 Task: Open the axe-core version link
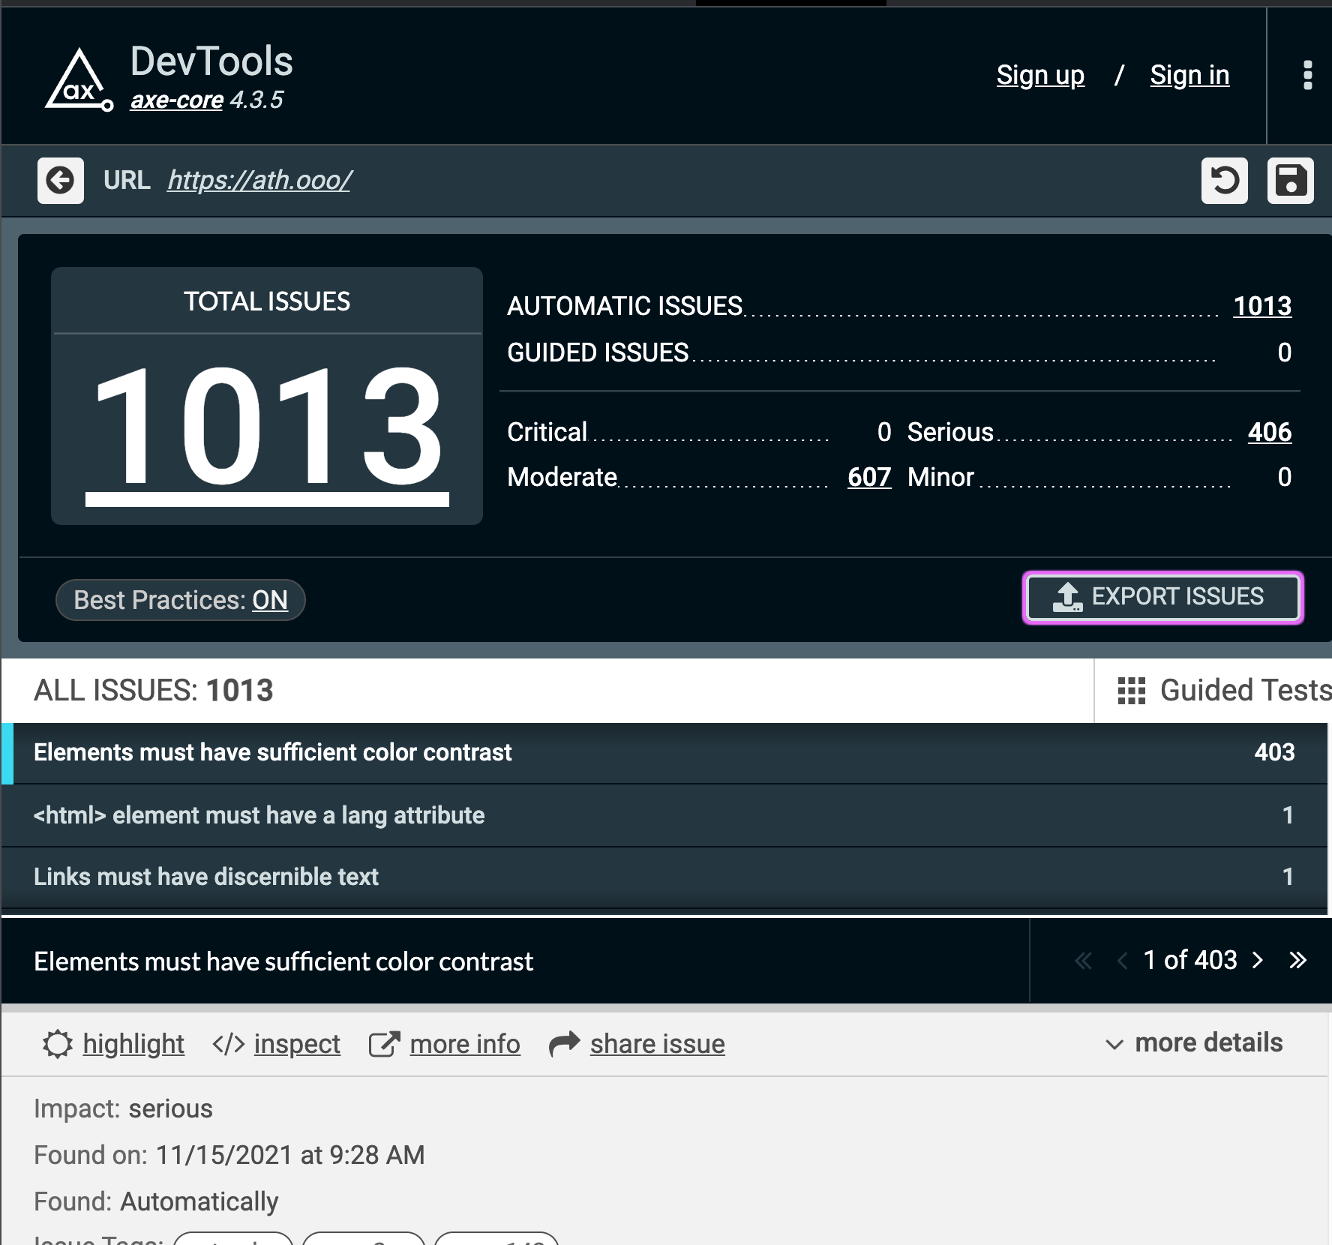tap(177, 100)
